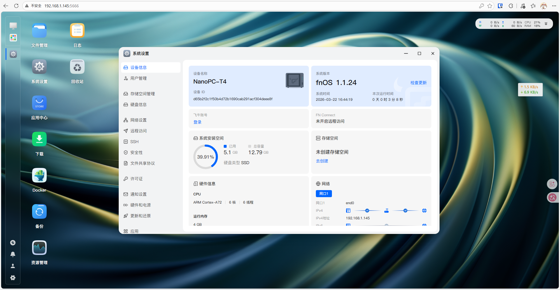
Task: Click the task activity icon in dock
Action: click(x=13, y=243)
